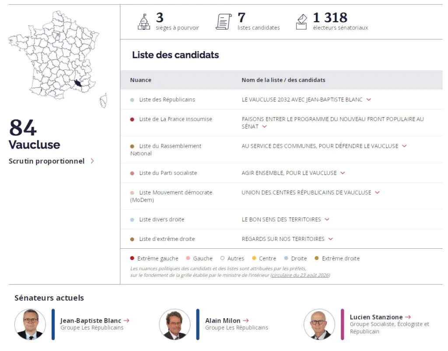Click Lucien Stanzione's portrait photo

[319, 324]
